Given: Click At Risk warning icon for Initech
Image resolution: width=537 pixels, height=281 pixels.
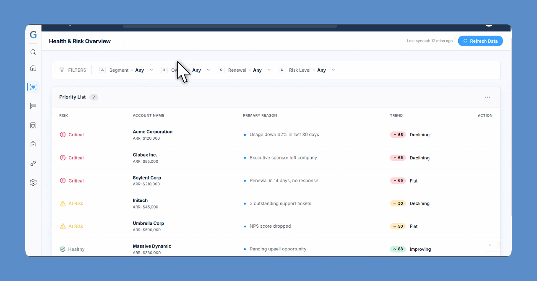Looking at the screenshot, I should tap(63, 203).
